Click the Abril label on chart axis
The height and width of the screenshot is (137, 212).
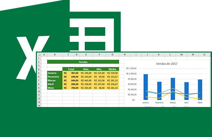pyautogui.click(x=187, y=103)
